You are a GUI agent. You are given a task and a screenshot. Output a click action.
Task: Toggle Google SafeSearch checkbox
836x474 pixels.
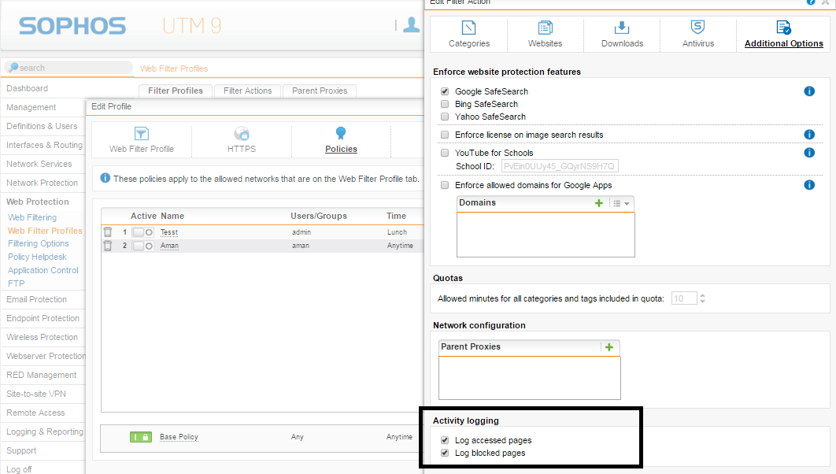(445, 91)
